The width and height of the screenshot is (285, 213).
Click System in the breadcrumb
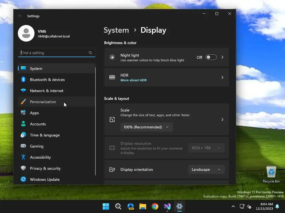[x=116, y=30]
